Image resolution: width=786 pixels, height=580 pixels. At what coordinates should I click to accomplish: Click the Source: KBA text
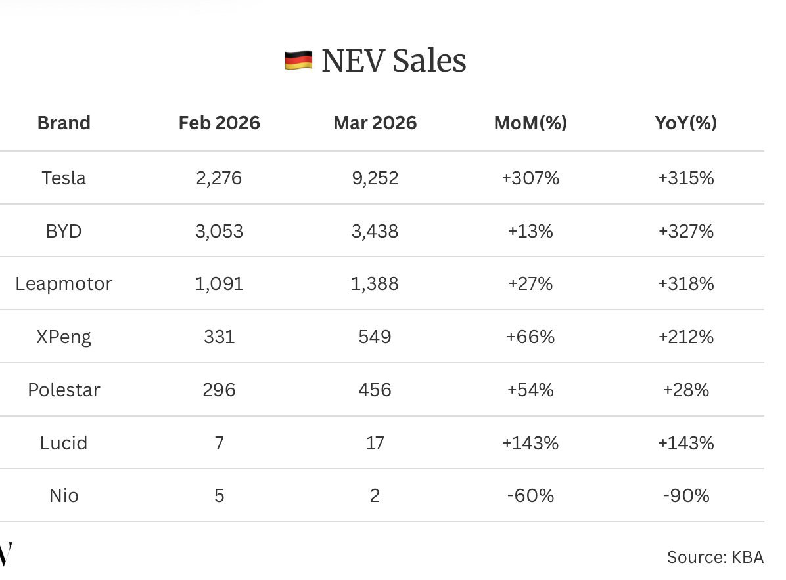click(x=715, y=557)
